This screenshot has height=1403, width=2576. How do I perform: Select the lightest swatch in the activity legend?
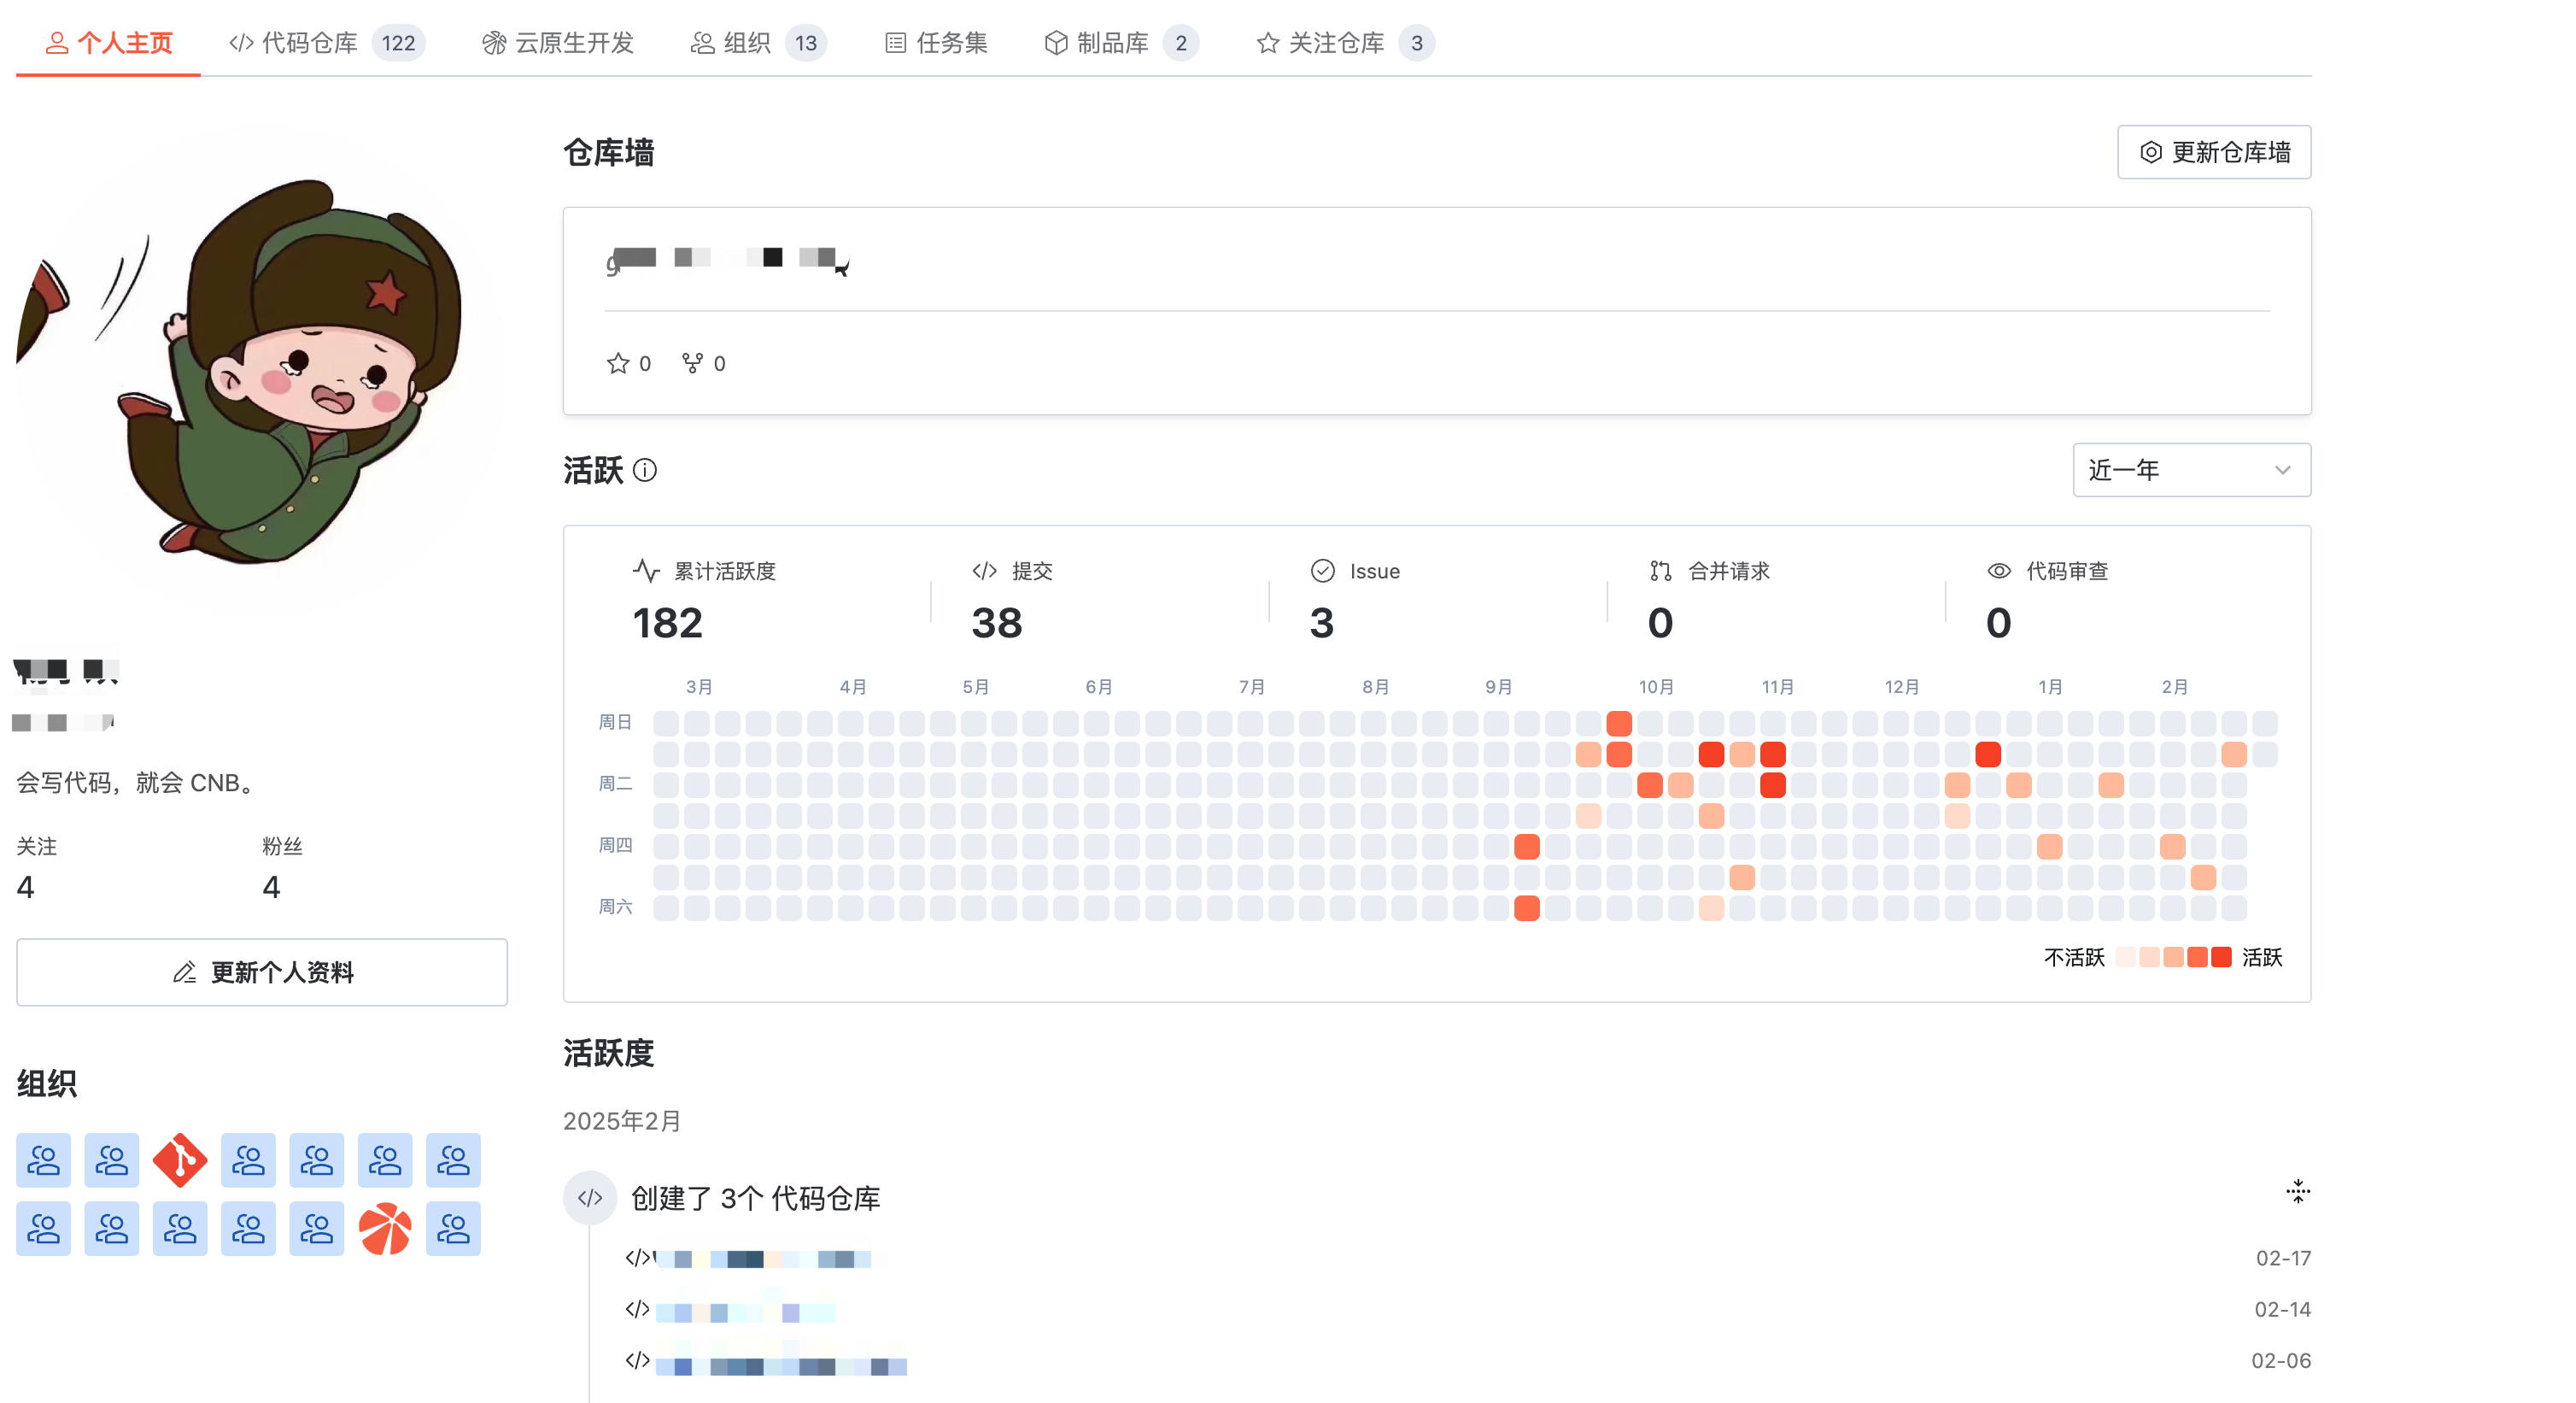[2126, 957]
